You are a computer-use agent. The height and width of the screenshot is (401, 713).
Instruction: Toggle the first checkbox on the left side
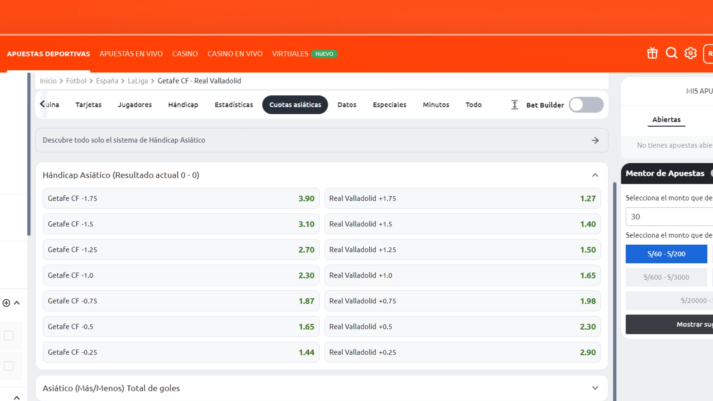pos(8,336)
